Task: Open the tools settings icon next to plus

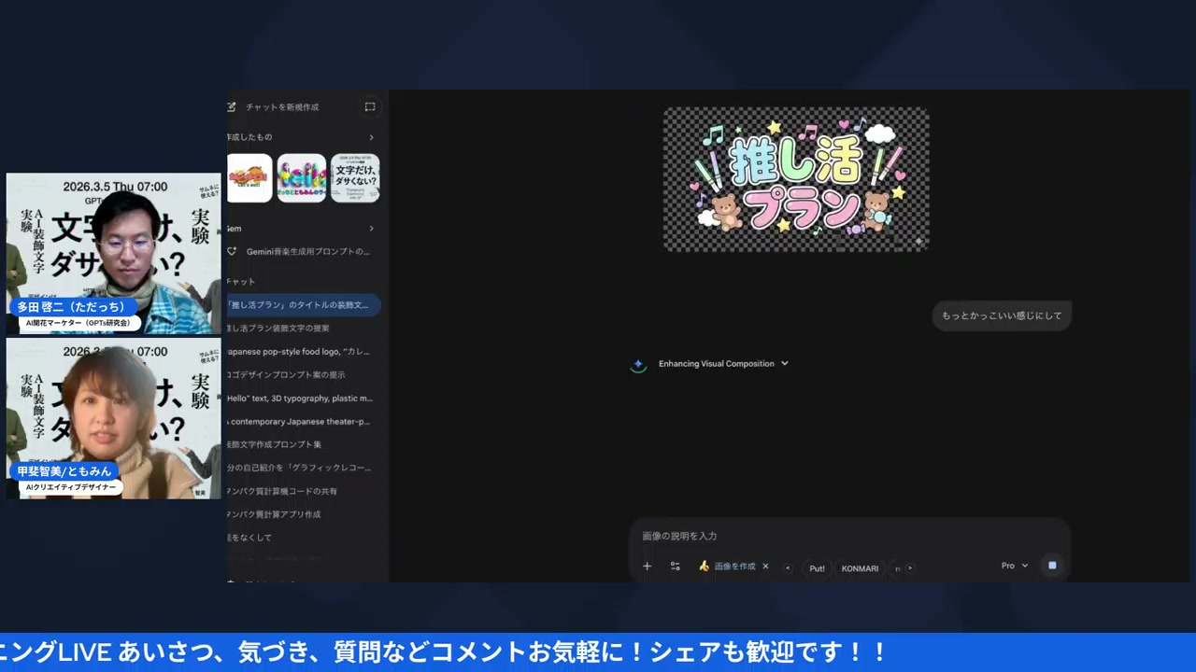Action: pyautogui.click(x=675, y=567)
